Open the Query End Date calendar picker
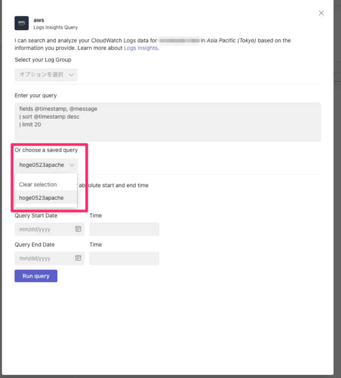The width and height of the screenshot is (341, 378). pos(78,258)
